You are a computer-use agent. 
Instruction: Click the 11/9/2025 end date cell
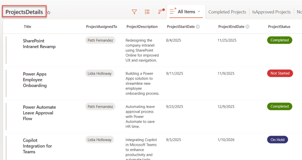[x=226, y=74]
